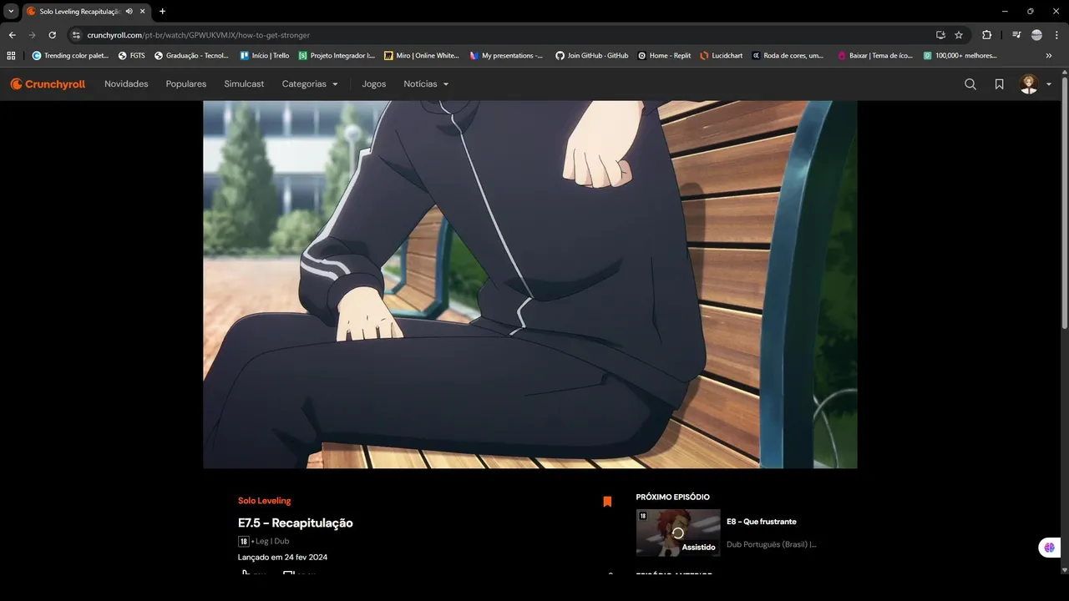Click the video player area
Image resolution: width=1069 pixels, height=601 pixels.
click(530, 285)
